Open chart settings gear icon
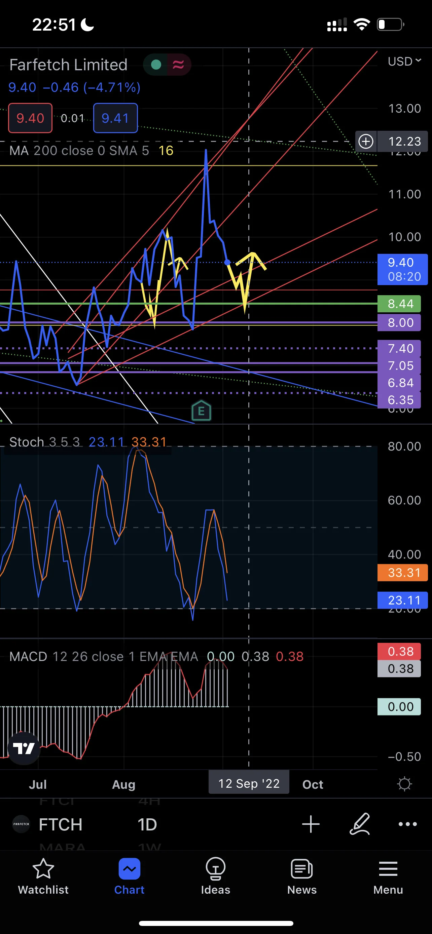Screen dimensions: 432x934 click(404, 784)
